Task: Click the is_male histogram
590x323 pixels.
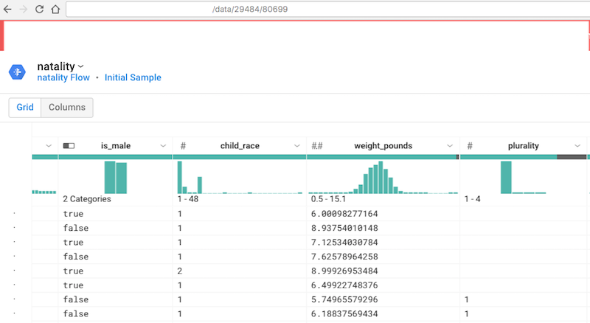Action: click(116, 177)
